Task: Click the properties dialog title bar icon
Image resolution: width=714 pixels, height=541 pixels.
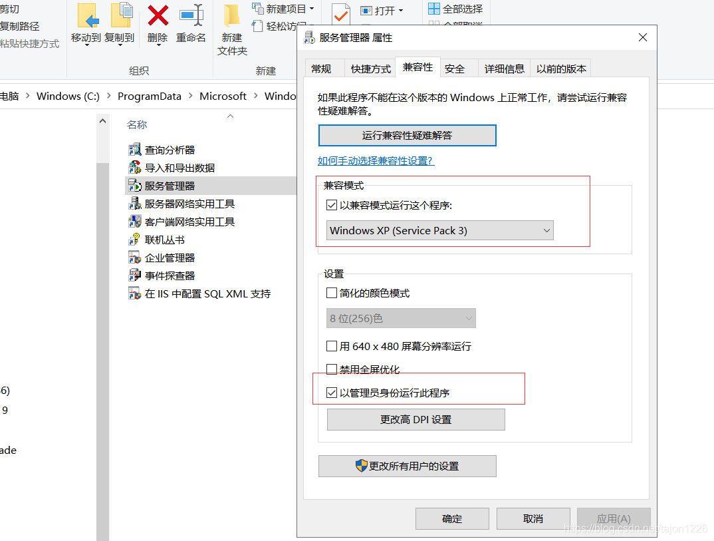Action: click(x=310, y=37)
